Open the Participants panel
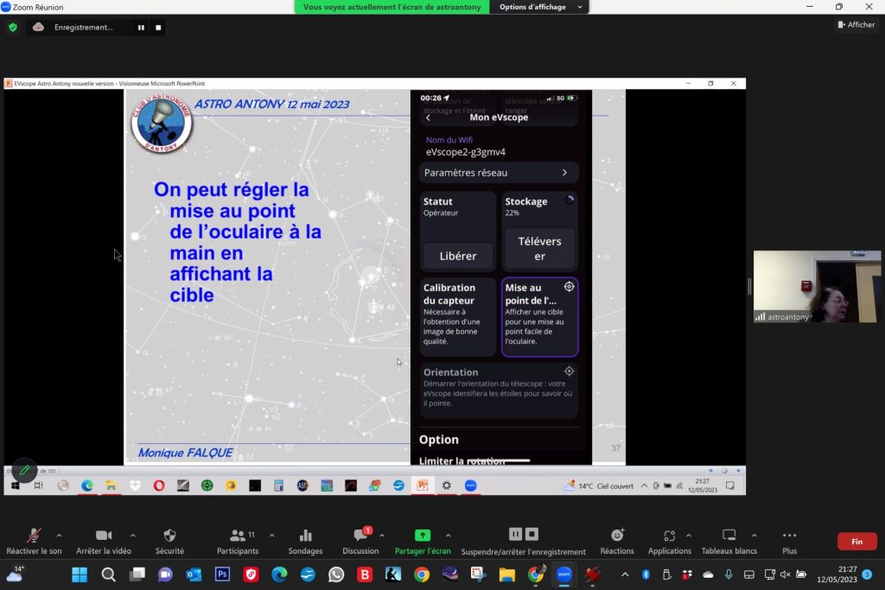The image size is (885, 590). pos(238,541)
